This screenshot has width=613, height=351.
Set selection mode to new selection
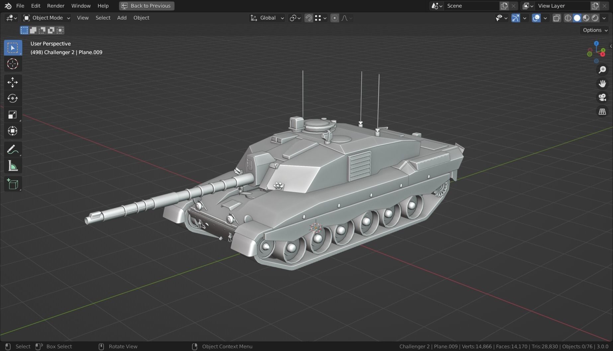click(x=24, y=30)
